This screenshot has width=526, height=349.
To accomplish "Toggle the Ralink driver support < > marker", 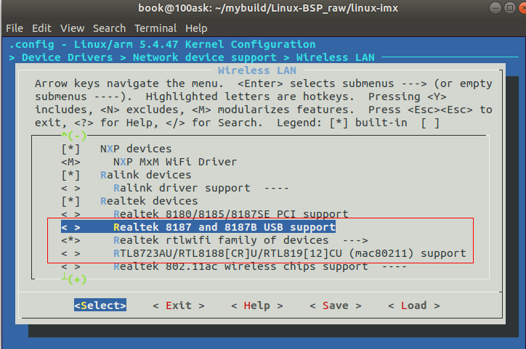I will (70, 188).
